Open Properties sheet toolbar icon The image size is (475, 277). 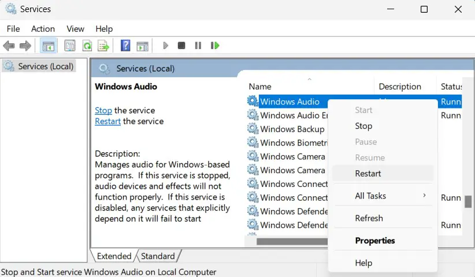70,46
